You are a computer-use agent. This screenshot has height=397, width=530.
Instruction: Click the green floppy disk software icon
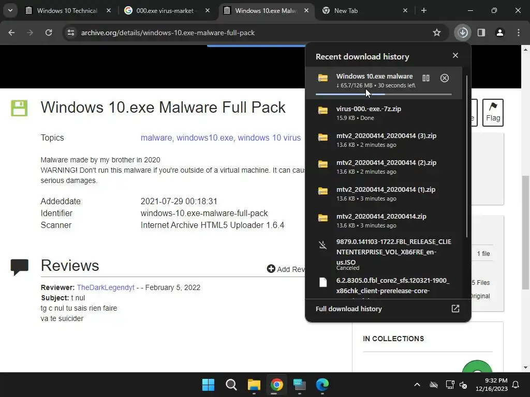pyautogui.click(x=19, y=108)
